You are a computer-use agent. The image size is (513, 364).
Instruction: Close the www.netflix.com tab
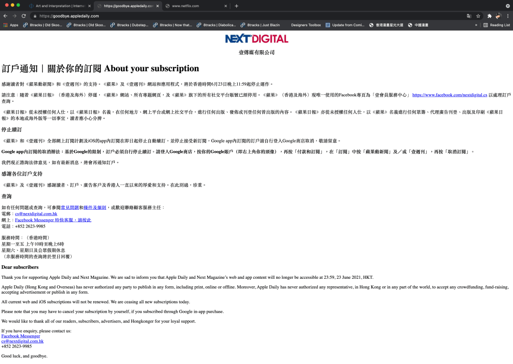click(x=225, y=6)
